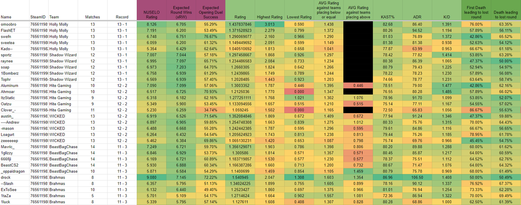Click FlashET's ADR value 94.52

click(x=417, y=31)
